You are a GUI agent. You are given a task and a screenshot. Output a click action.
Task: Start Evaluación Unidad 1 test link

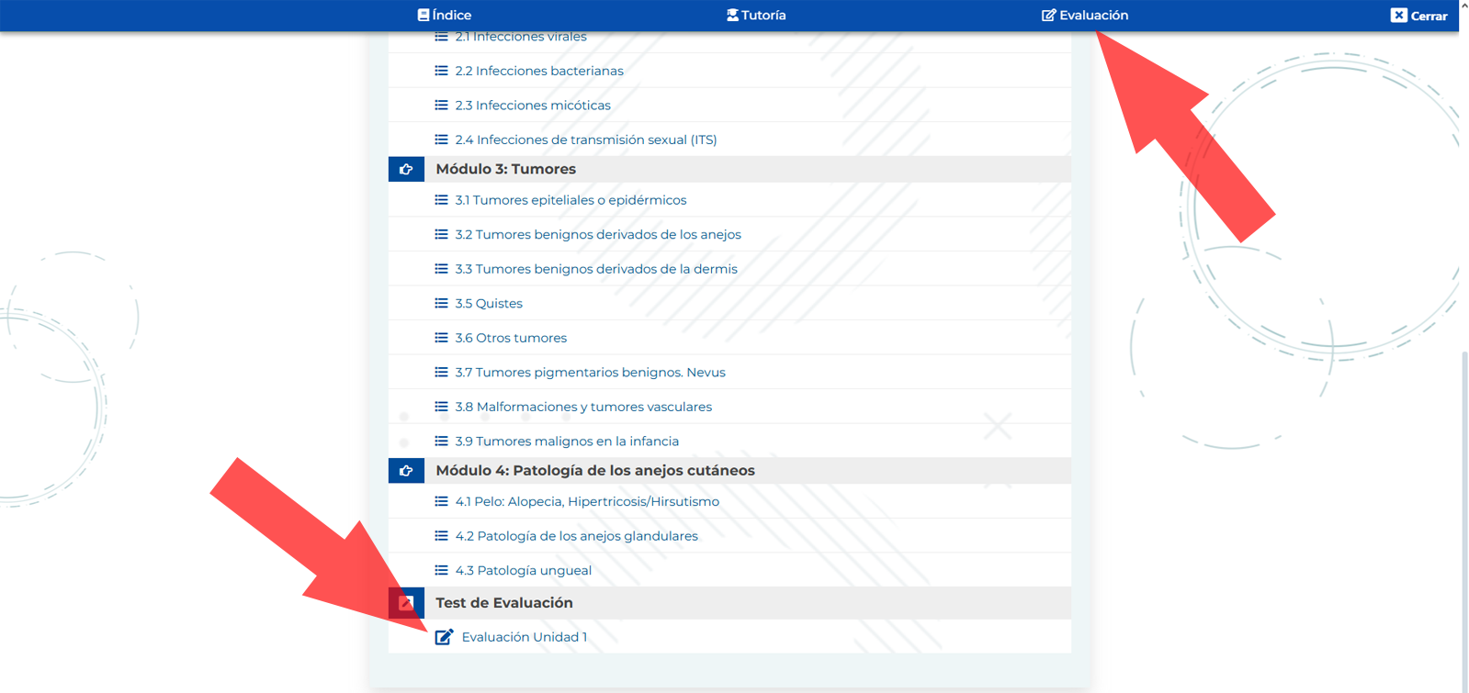524,637
